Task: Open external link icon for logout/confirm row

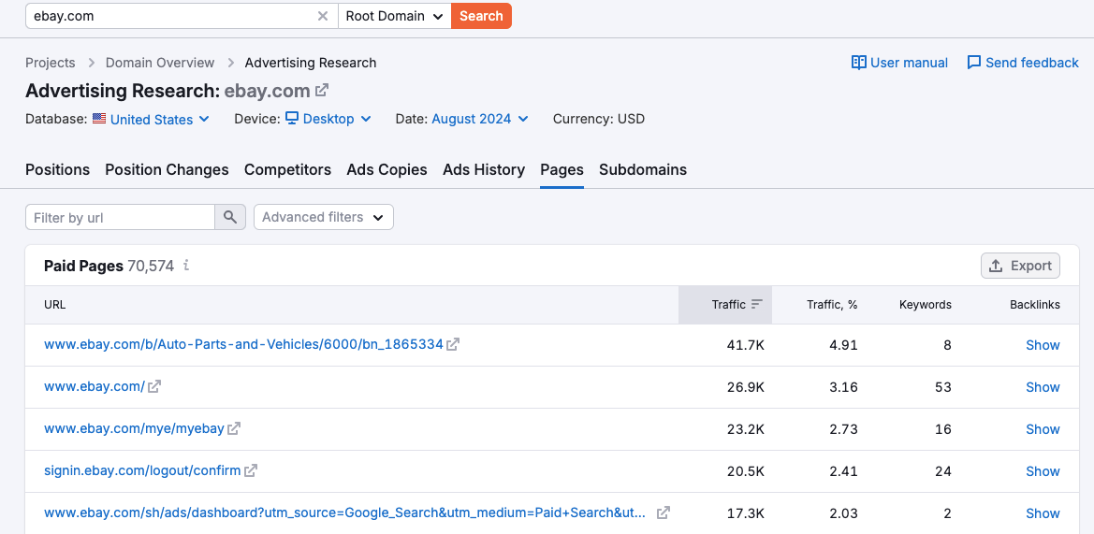Action: pyautogui.click(x=251, y=470)
